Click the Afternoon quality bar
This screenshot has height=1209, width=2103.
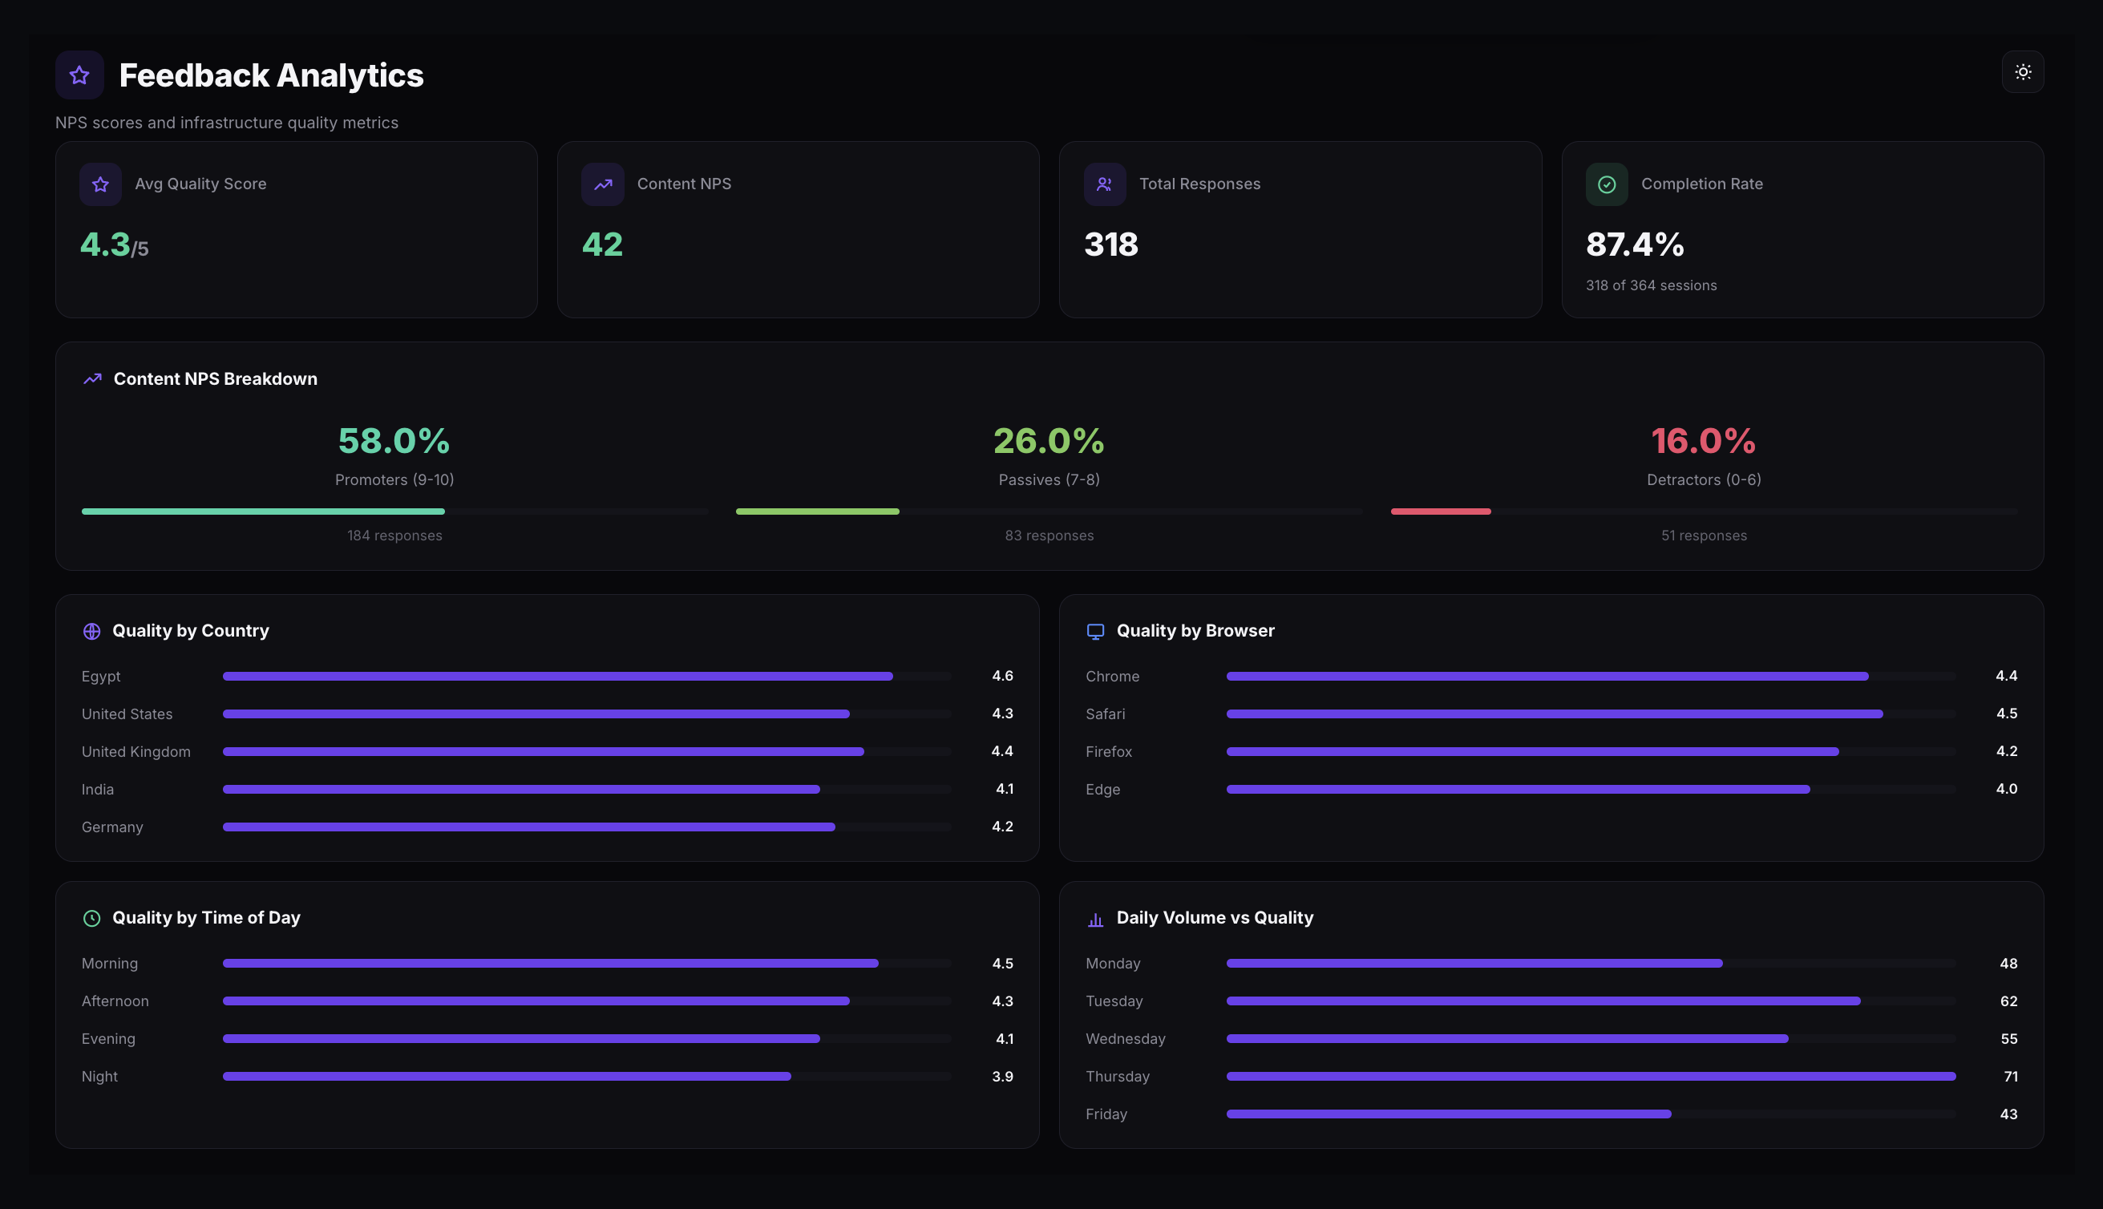[587, 1001]
